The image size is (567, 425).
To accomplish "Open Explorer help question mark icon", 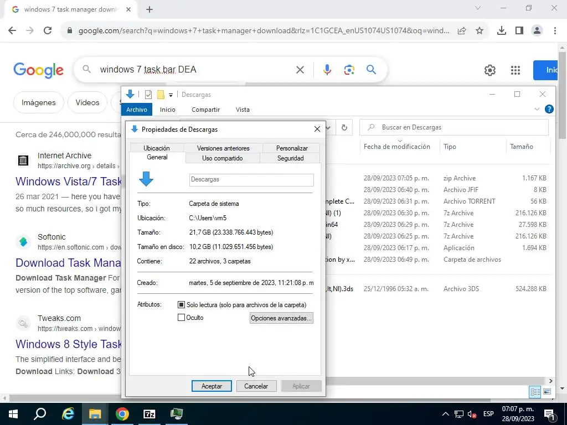I will (x=549, y=109).
